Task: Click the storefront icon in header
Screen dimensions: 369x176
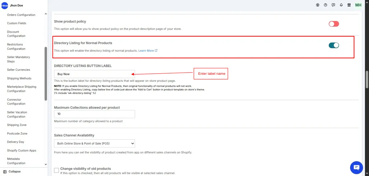Action: (x=349, y=5)
